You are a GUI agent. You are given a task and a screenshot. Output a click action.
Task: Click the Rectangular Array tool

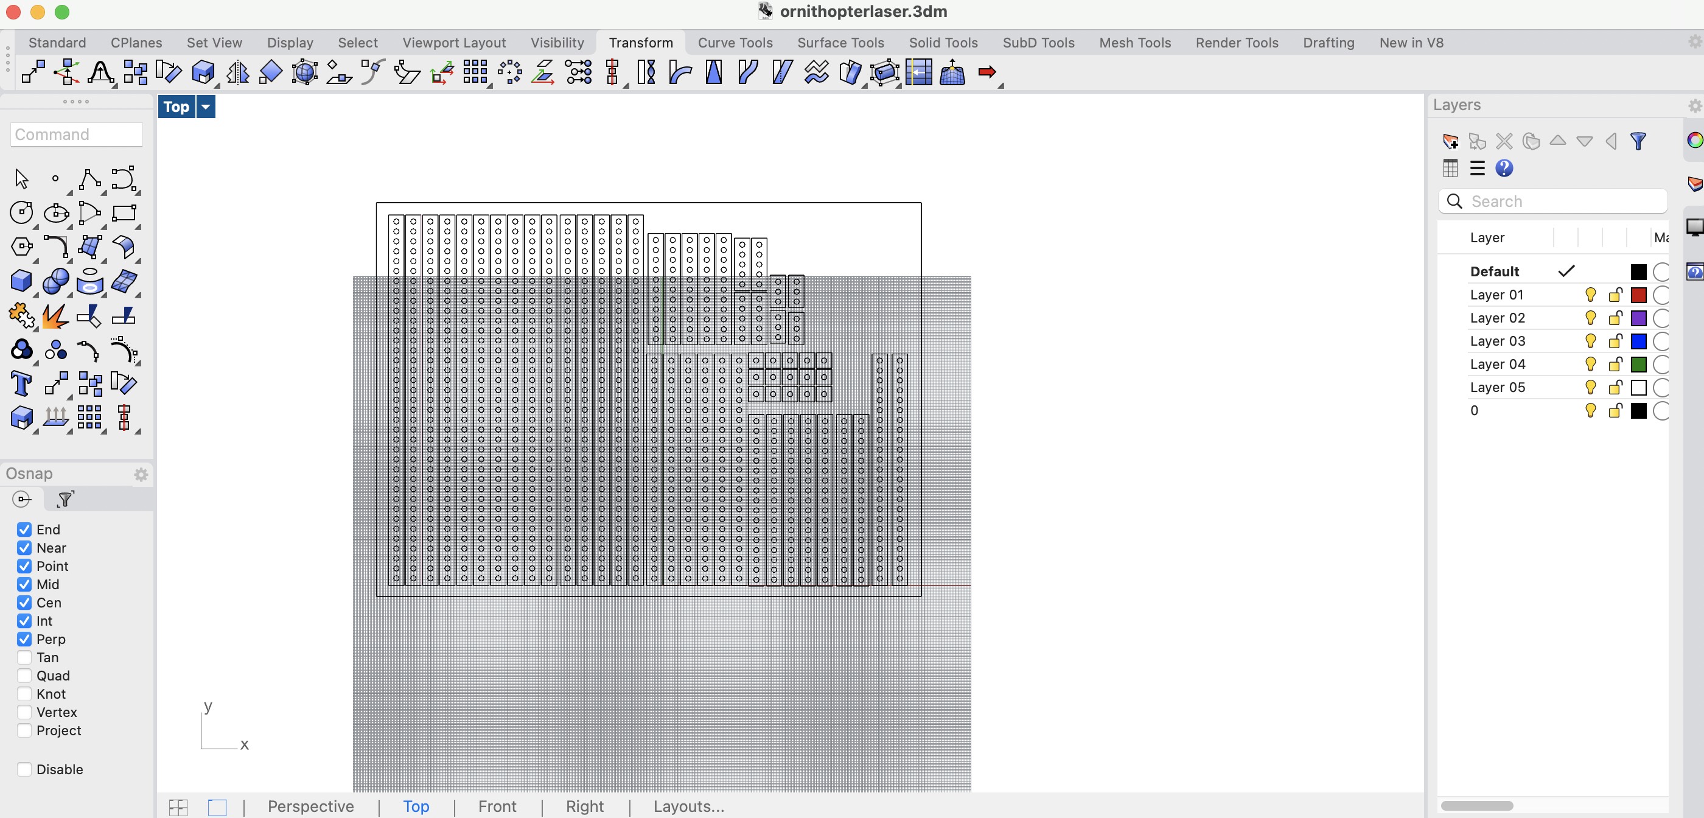[x=475, y=71]
